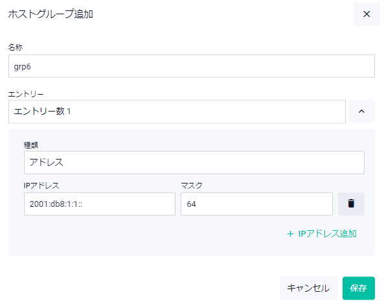Click the IPアドレス追加 link text
Image resolution: width=384 pixels, height=308 pixels.
pos(327,233)
